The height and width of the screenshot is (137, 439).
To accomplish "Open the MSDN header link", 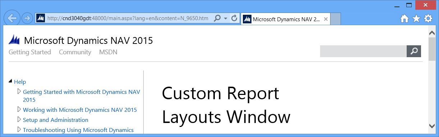I will 108,52.
